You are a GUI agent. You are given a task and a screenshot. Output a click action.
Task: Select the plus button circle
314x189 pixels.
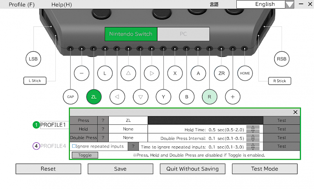pyautogui.click(x=232, y=97)
